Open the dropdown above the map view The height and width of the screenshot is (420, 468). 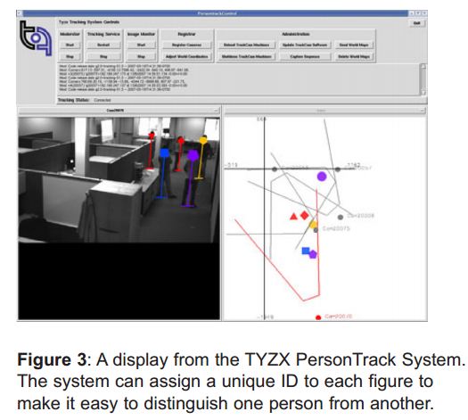pos(325,111)
